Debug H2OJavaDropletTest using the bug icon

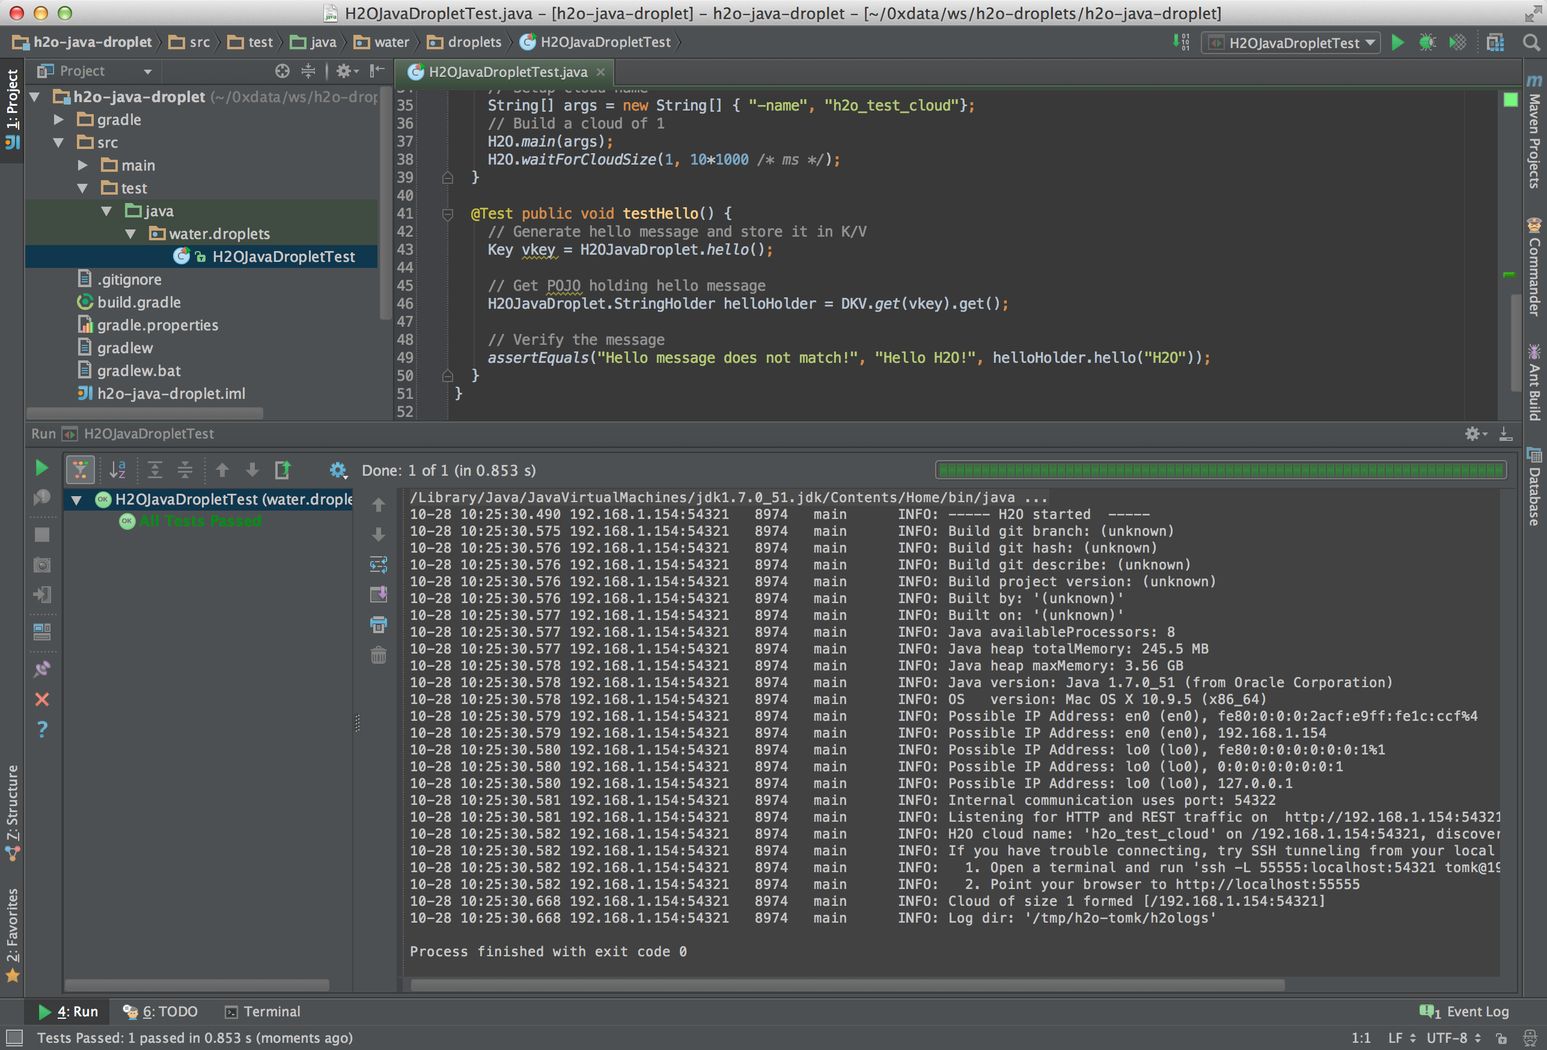(1427, 43)
